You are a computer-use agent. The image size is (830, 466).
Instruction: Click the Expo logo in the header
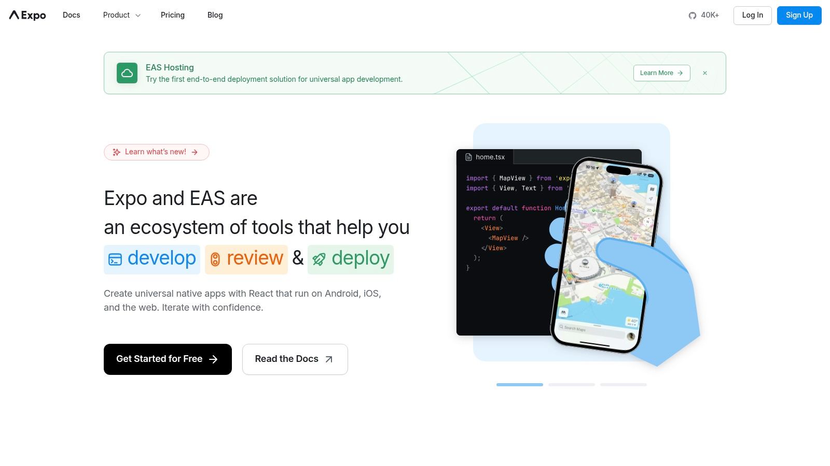coord(27,15)
